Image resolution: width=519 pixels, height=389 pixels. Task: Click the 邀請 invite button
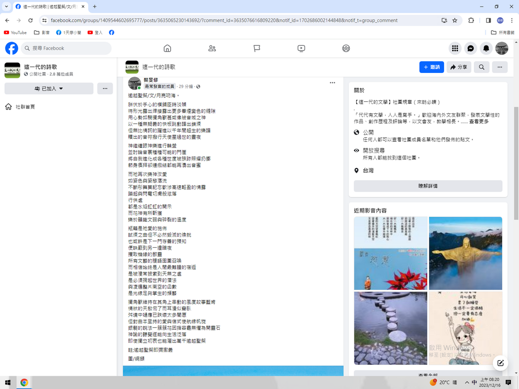(431, 67)
